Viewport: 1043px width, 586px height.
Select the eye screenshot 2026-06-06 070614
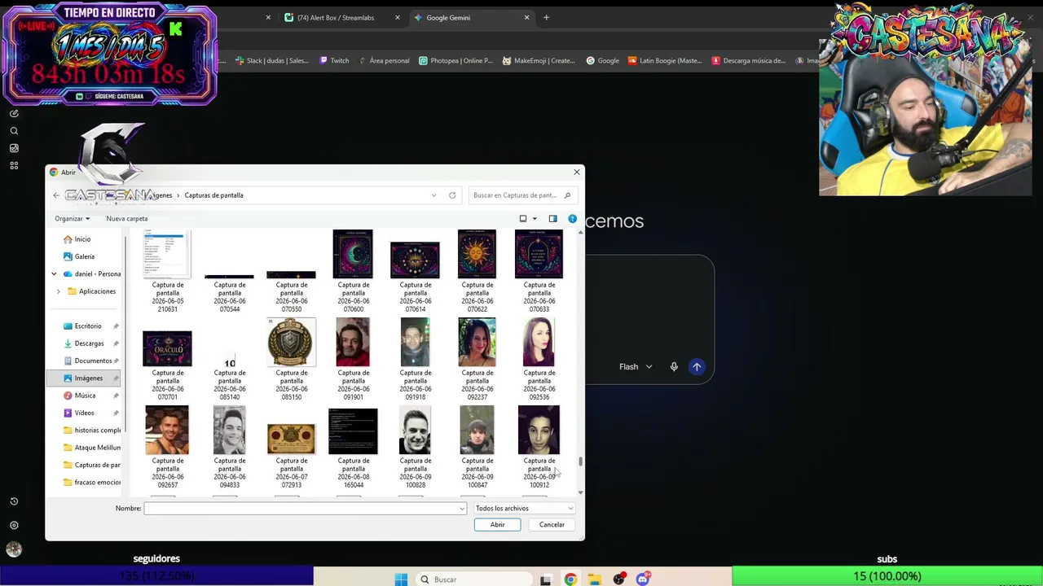pyautogui.click(x=415, y=260)
